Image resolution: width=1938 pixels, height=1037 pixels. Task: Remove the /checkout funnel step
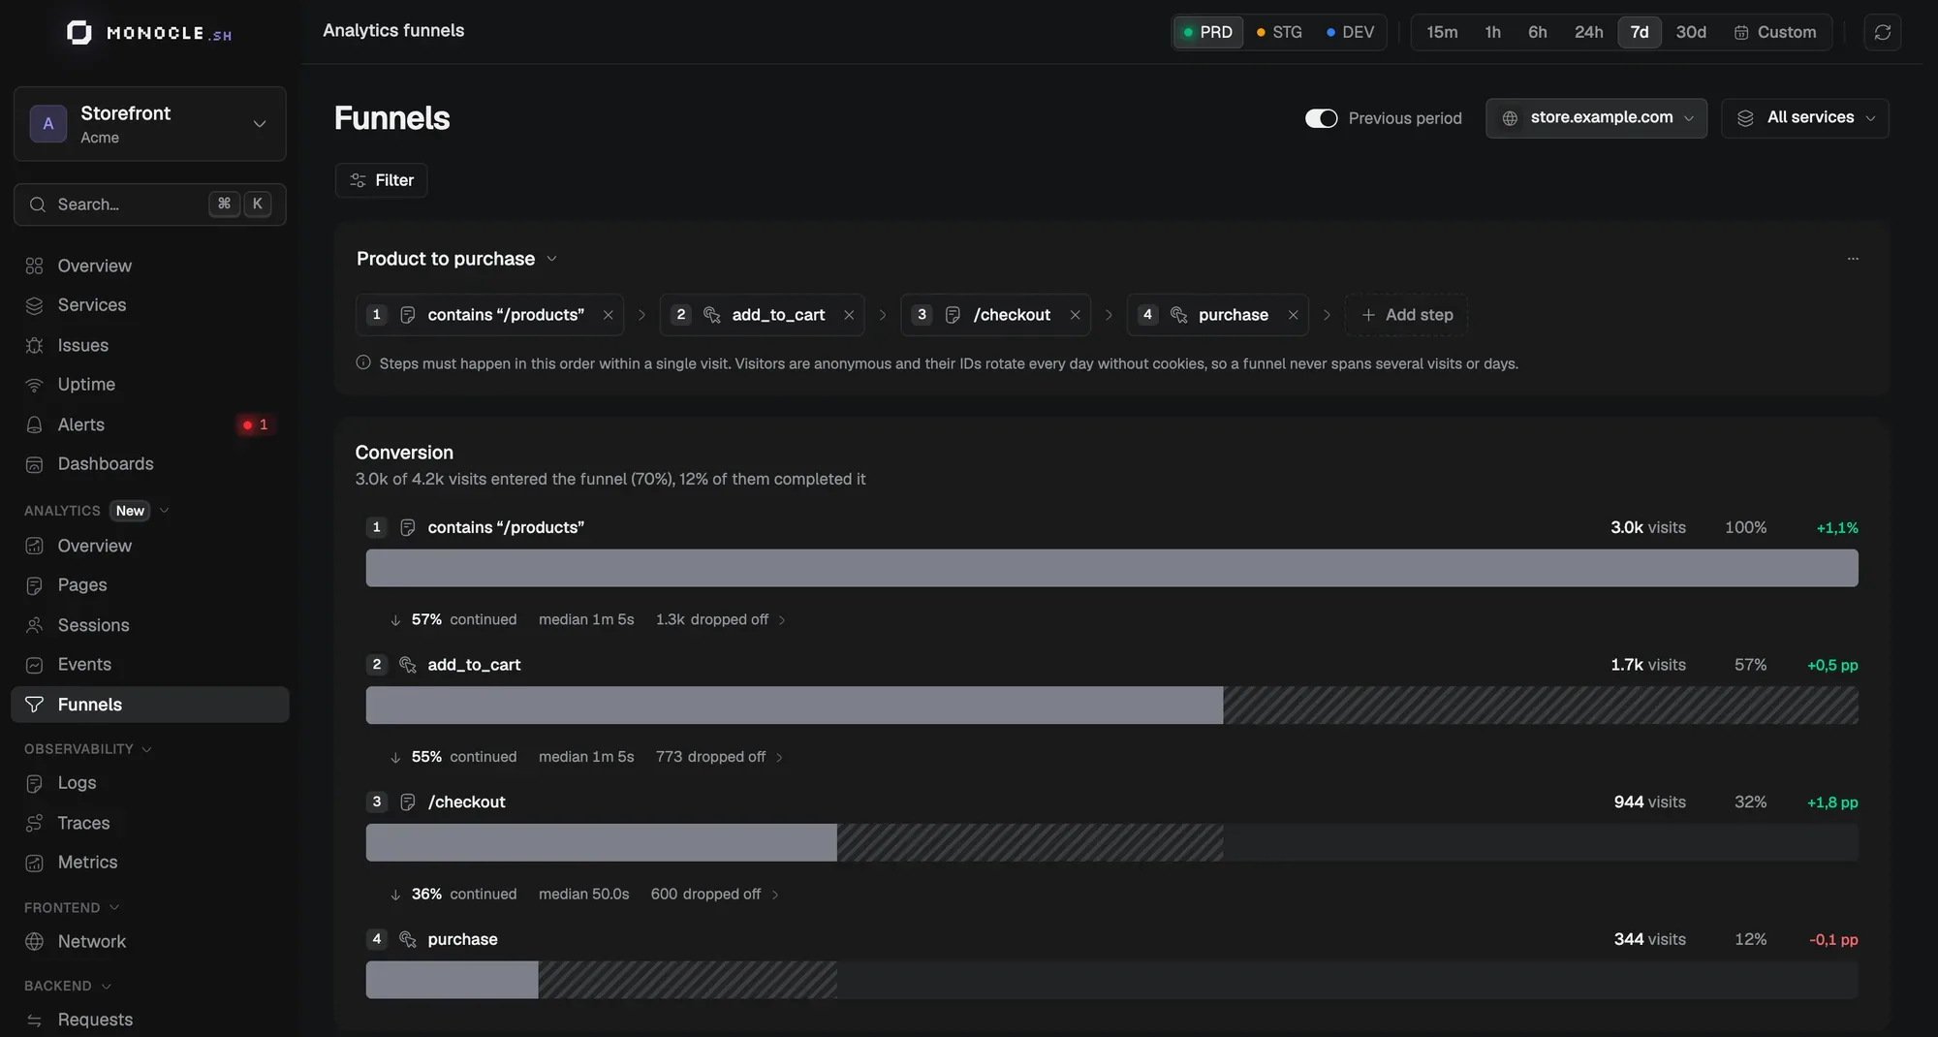click(1075, 315)
